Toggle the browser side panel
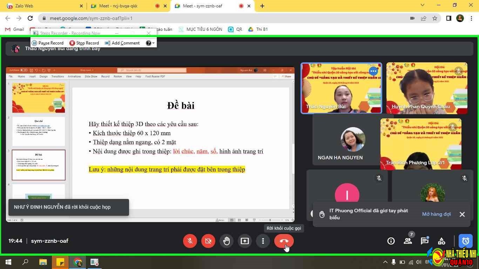The width and height of the screenshot is (479, 269). 448,18
